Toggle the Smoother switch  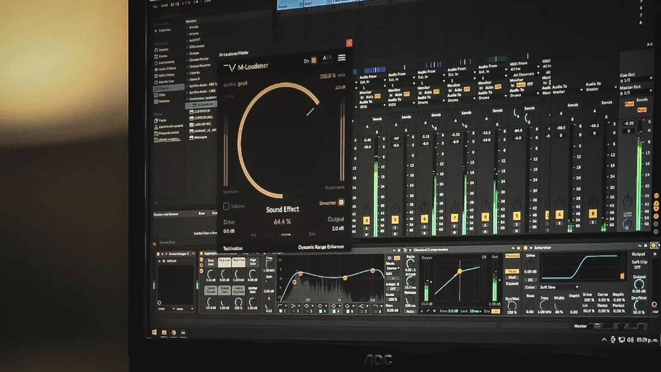pyautogui.click(x=341, y=202)
